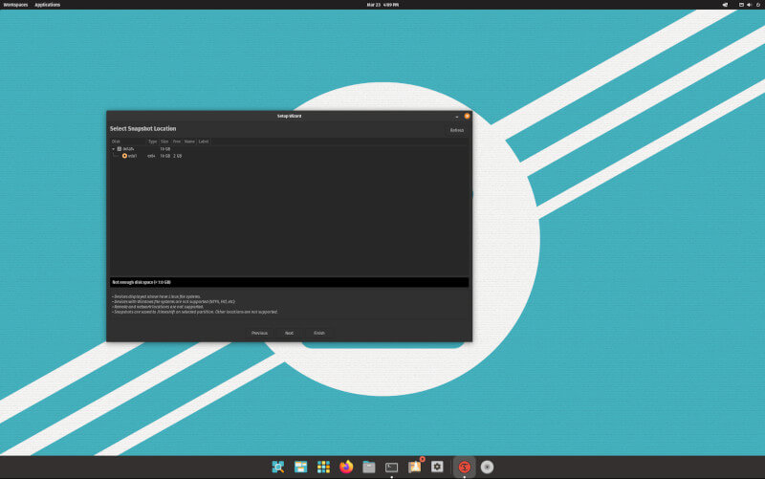The image size is (765, 479).
Task: Open the Terminal from the dock
Action: point(392,467)
